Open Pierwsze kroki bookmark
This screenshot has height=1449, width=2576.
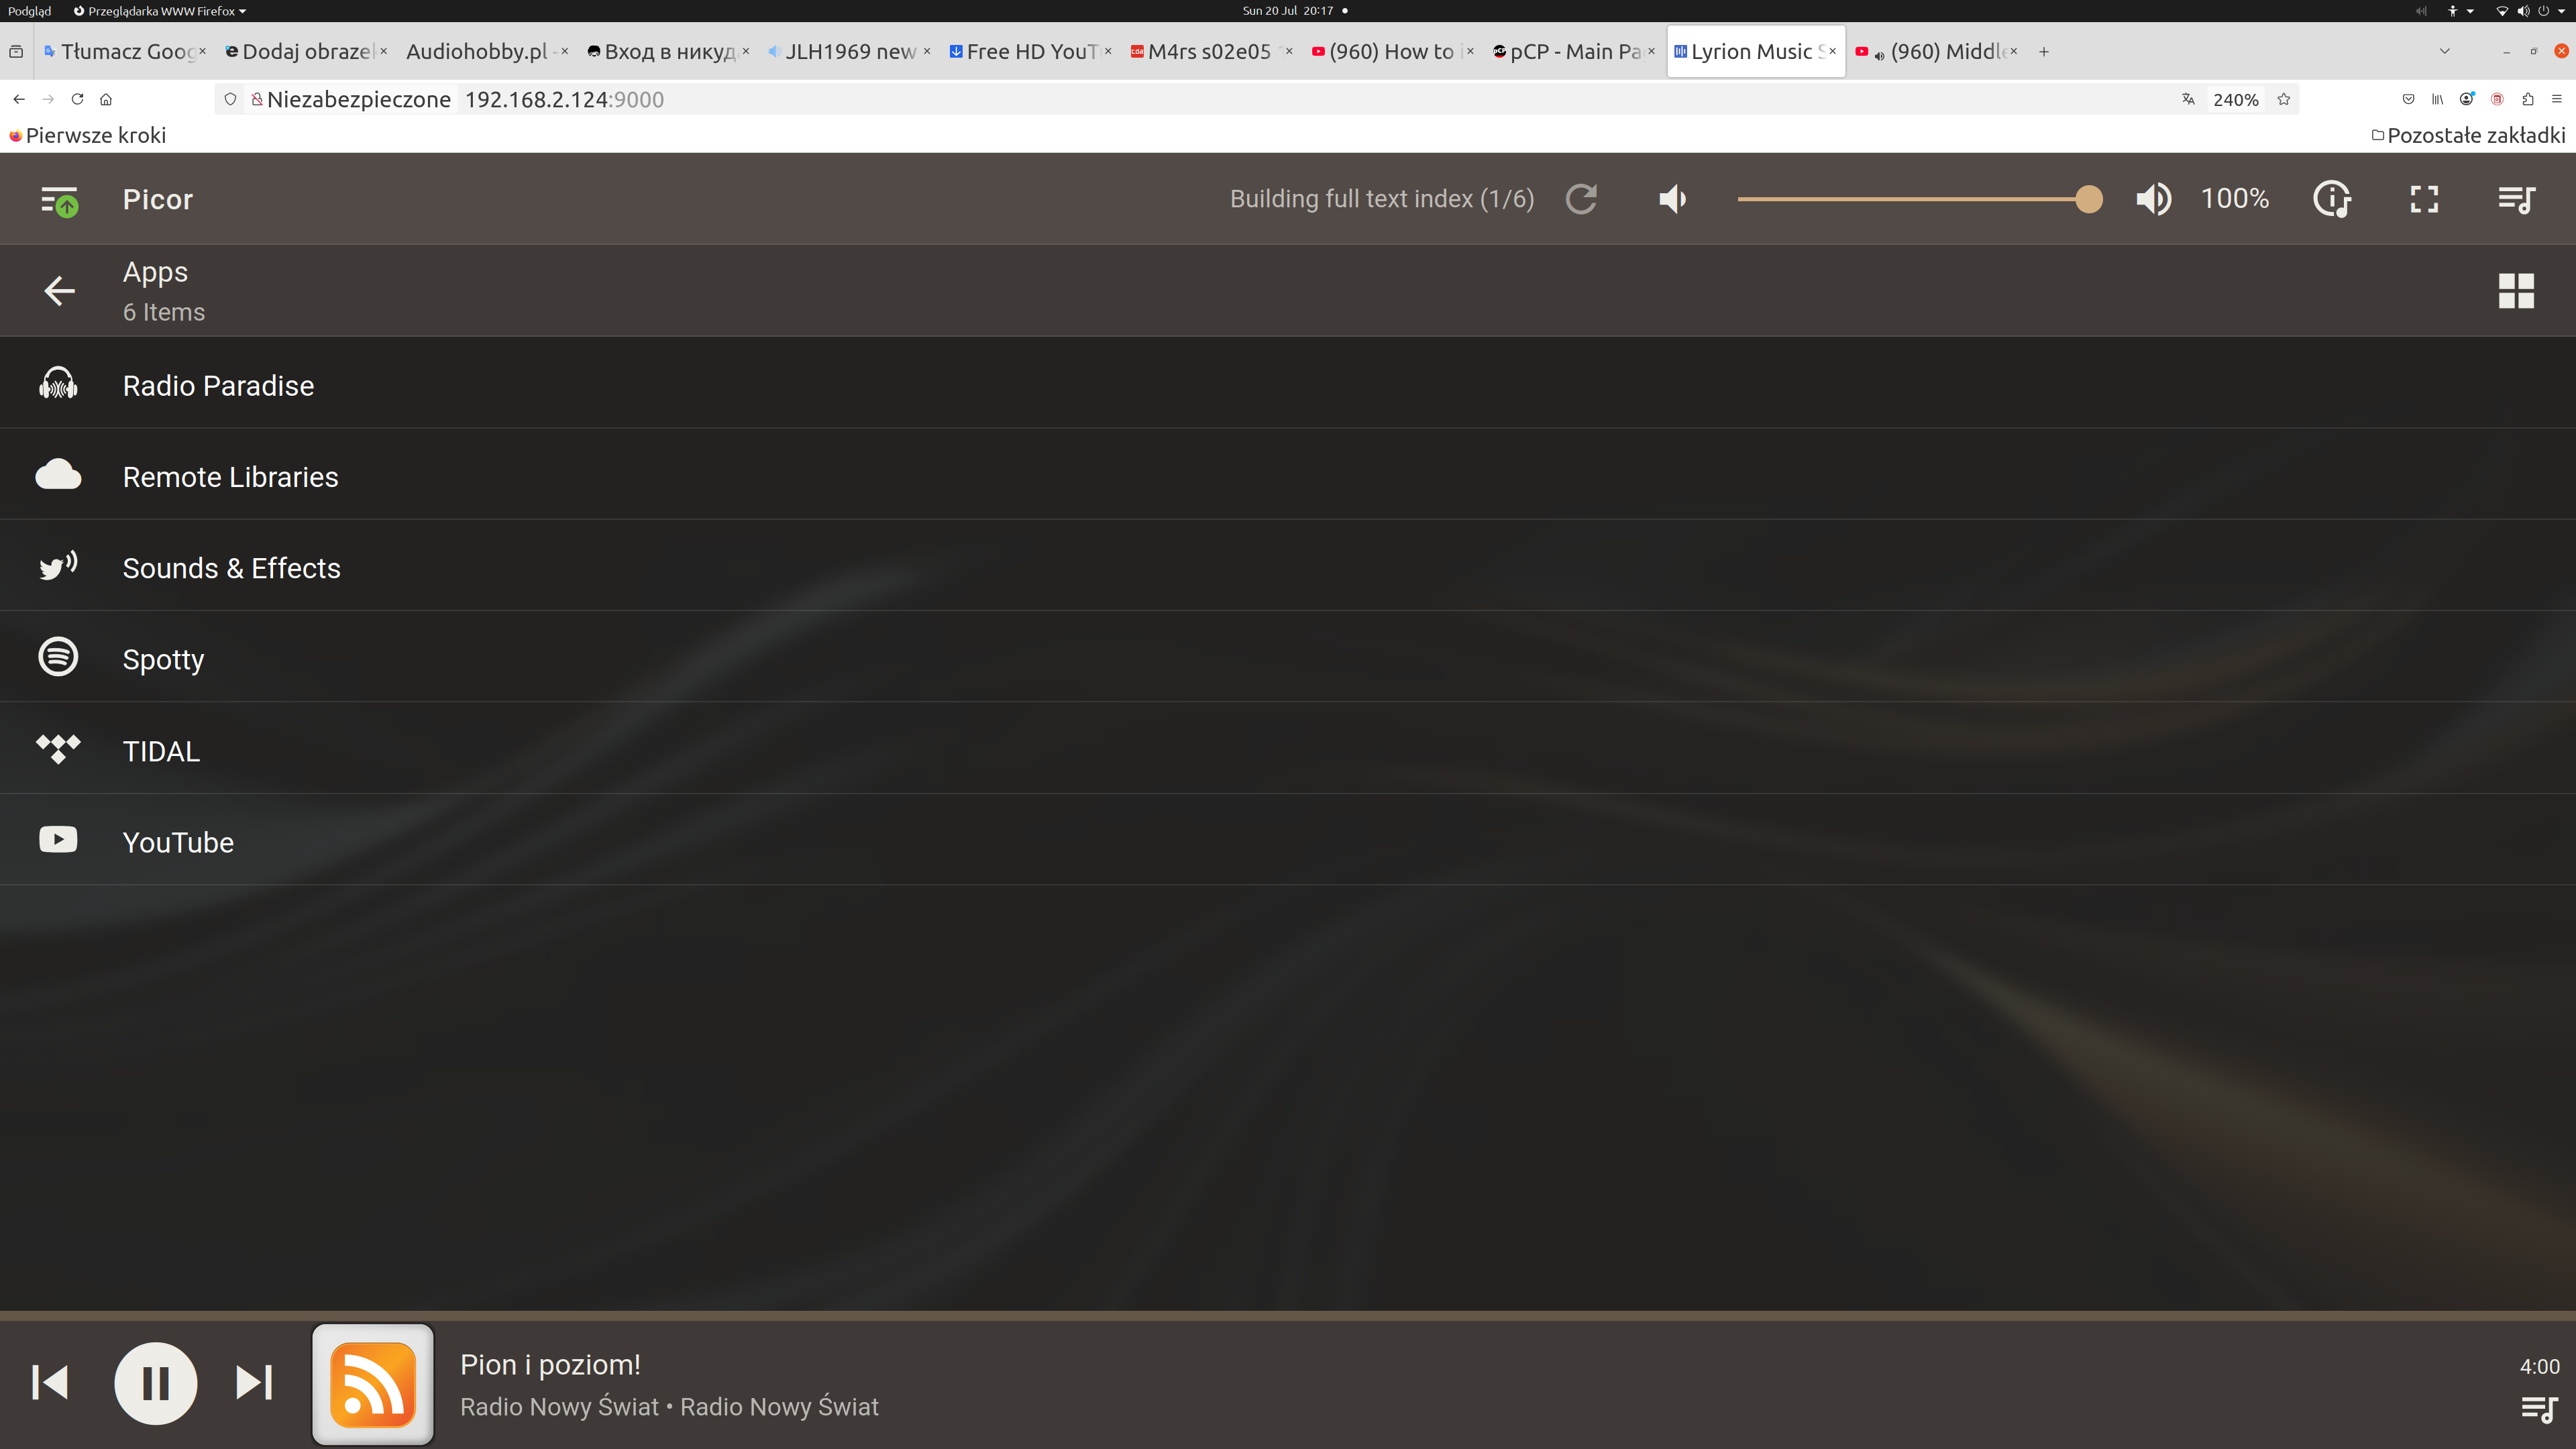(x=87, y=135)
